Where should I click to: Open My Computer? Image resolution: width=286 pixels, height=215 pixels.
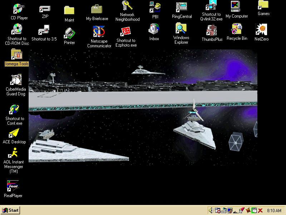pyautogui.click(x=236, y=7)
